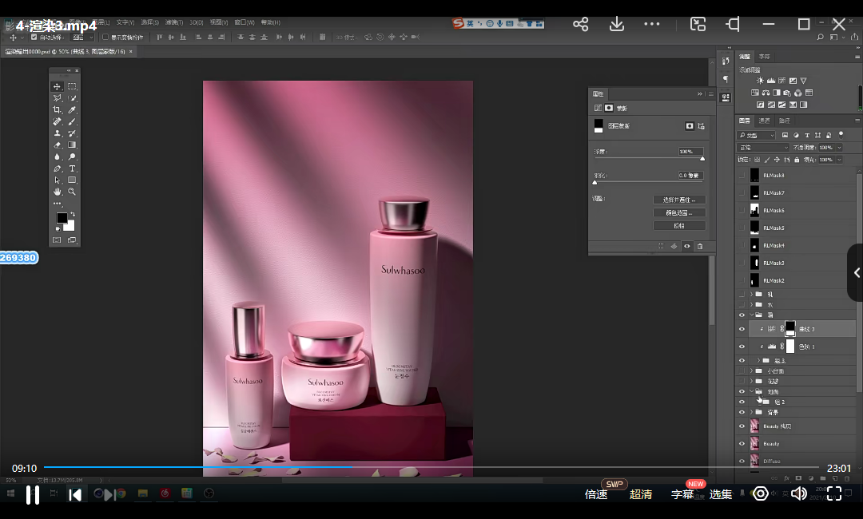Collapse the 墙面 group
Image resolution: width=863 pixels, height=519 pixels.
tap(751, 391)
